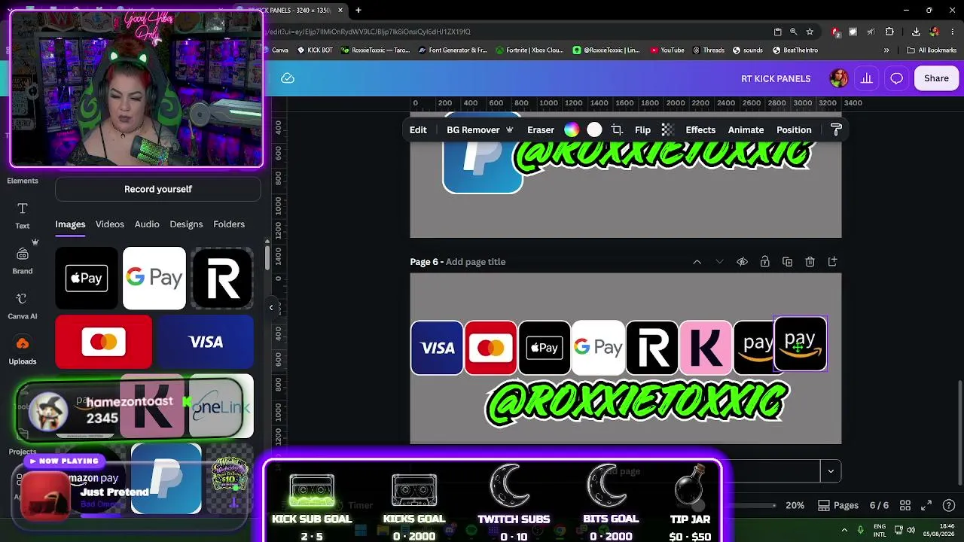Screen dimensions: 964x542
Task: Click the RT KICK PANELS design title
Action: [776, 78]
